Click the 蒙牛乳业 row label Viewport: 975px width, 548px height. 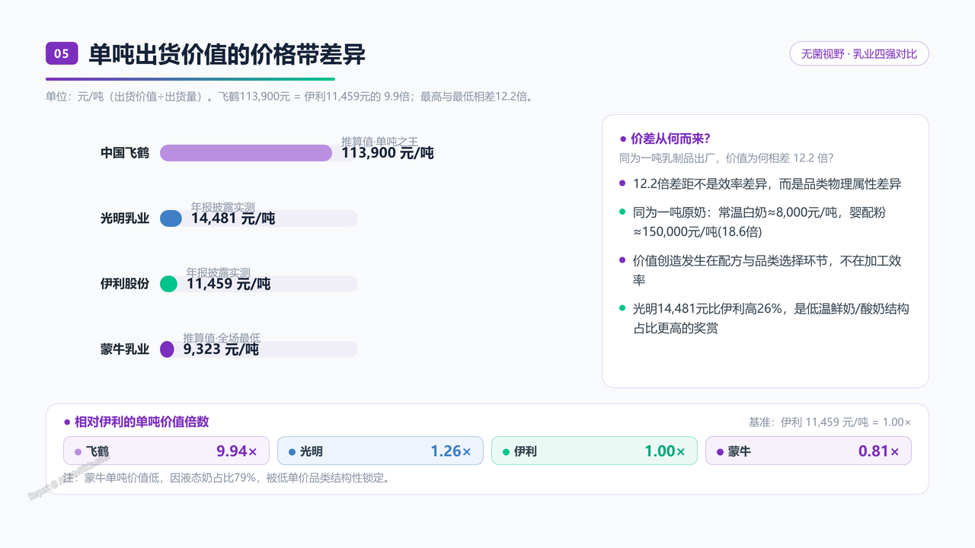click(125, 349)
